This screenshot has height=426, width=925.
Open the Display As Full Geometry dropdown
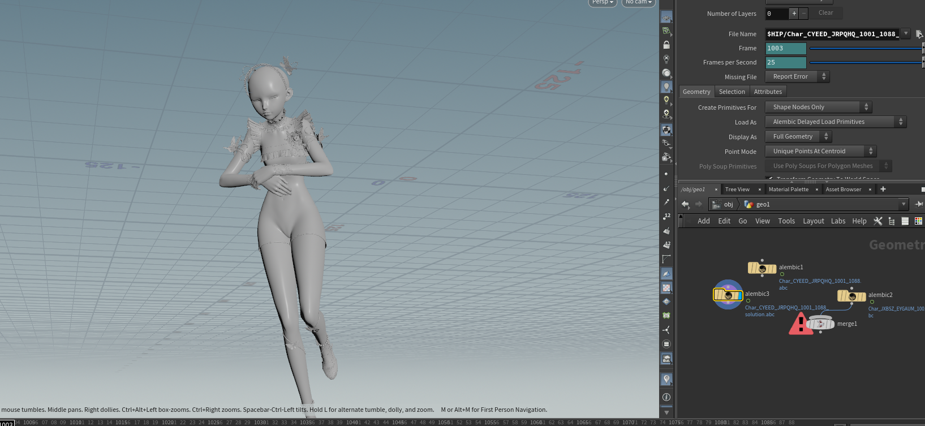pyautogui.click(x=798, y=136)
